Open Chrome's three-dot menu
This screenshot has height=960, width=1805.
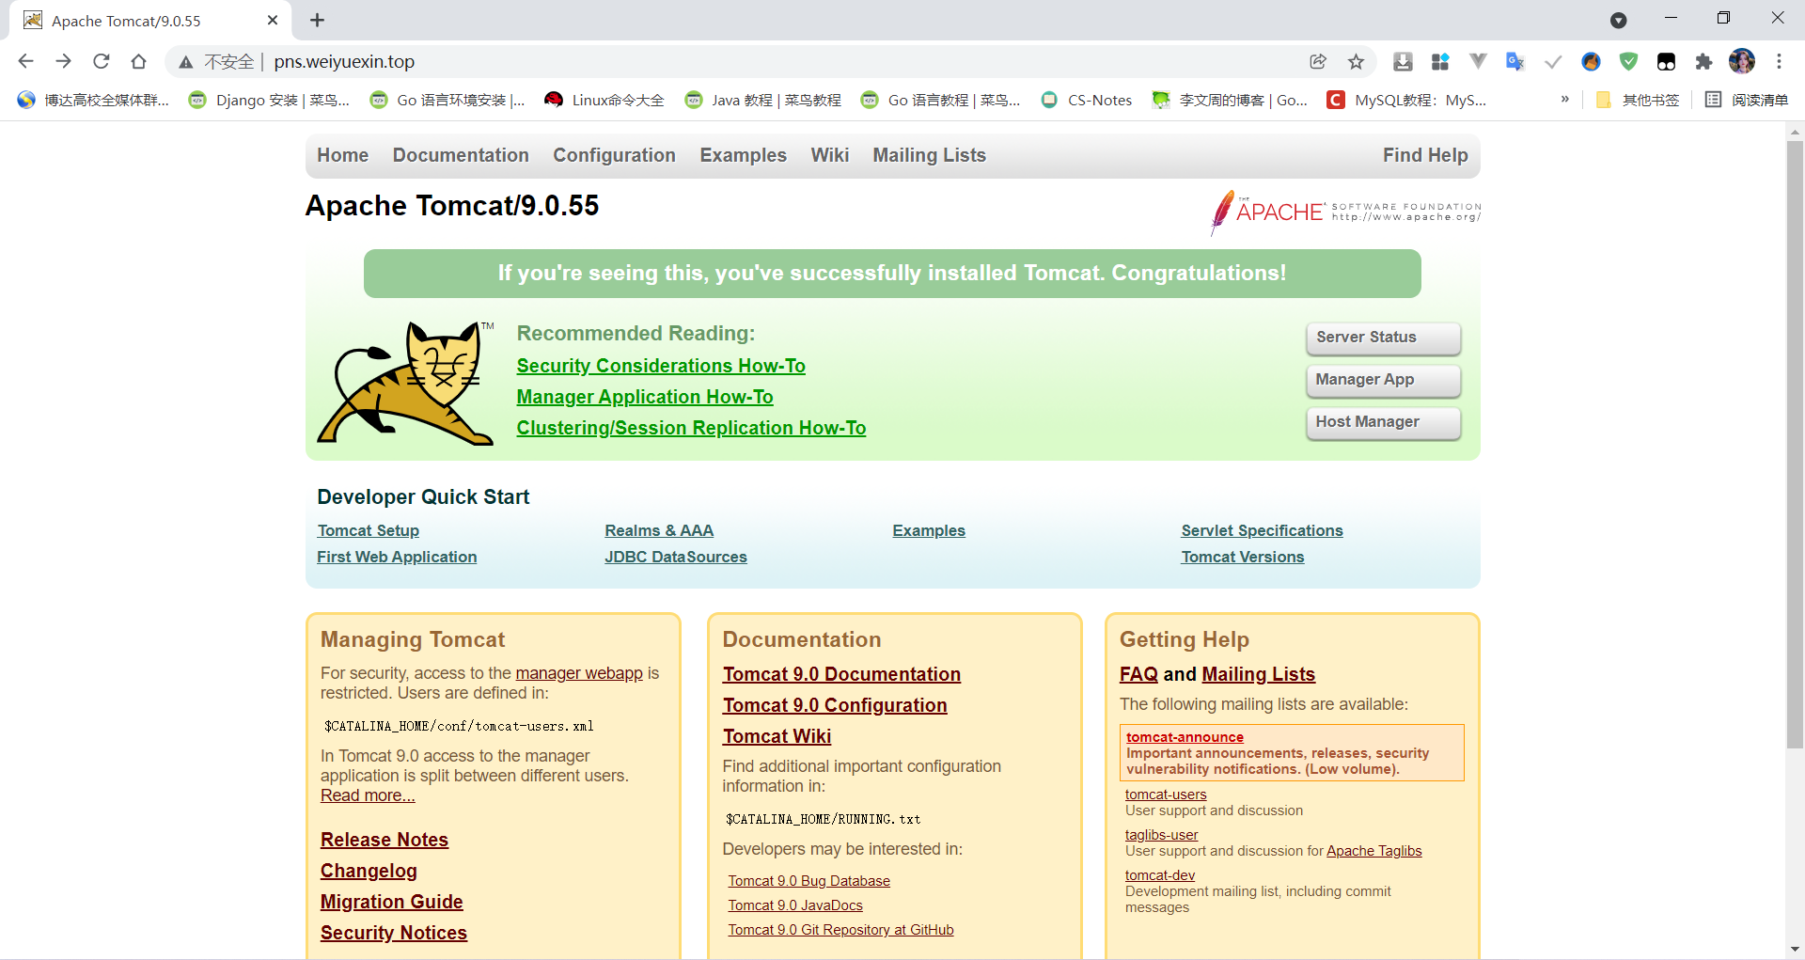[x=1779, y=61]
